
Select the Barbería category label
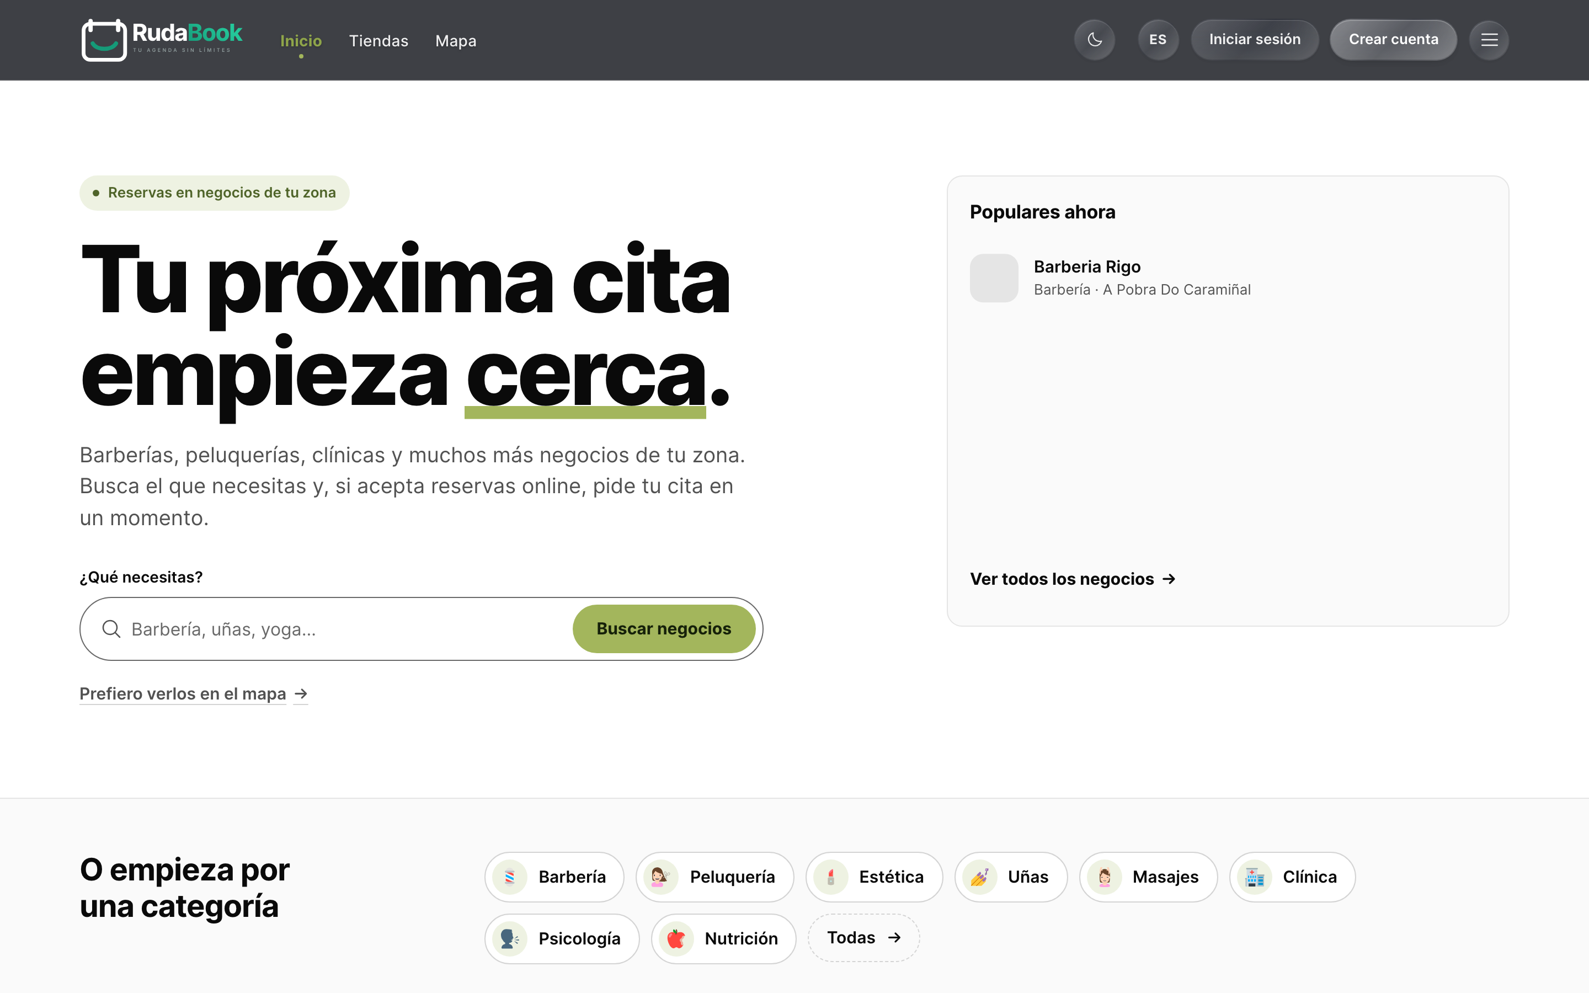point(572,877)
